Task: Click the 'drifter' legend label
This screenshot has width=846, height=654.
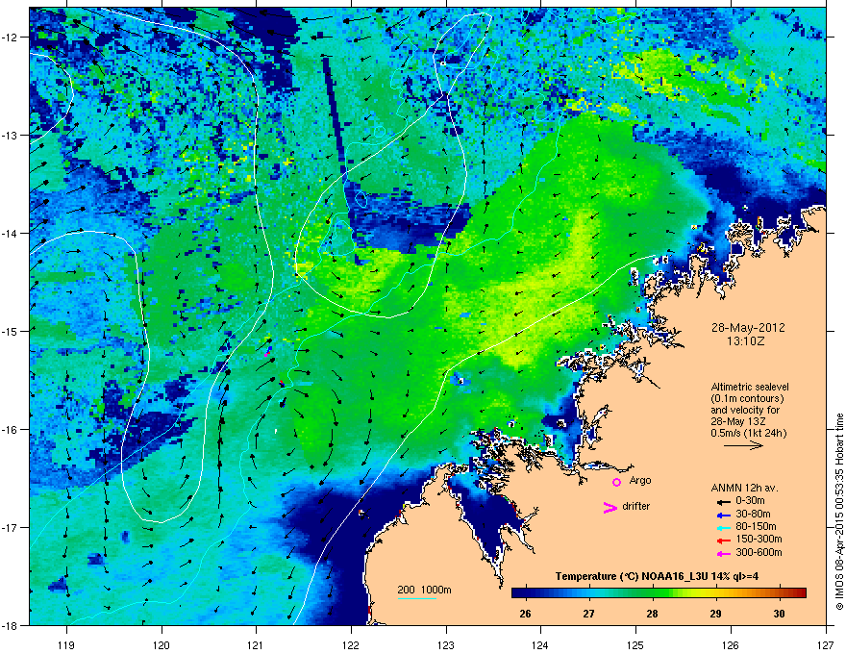Action: pyautogui.click(x=636, y=506)
